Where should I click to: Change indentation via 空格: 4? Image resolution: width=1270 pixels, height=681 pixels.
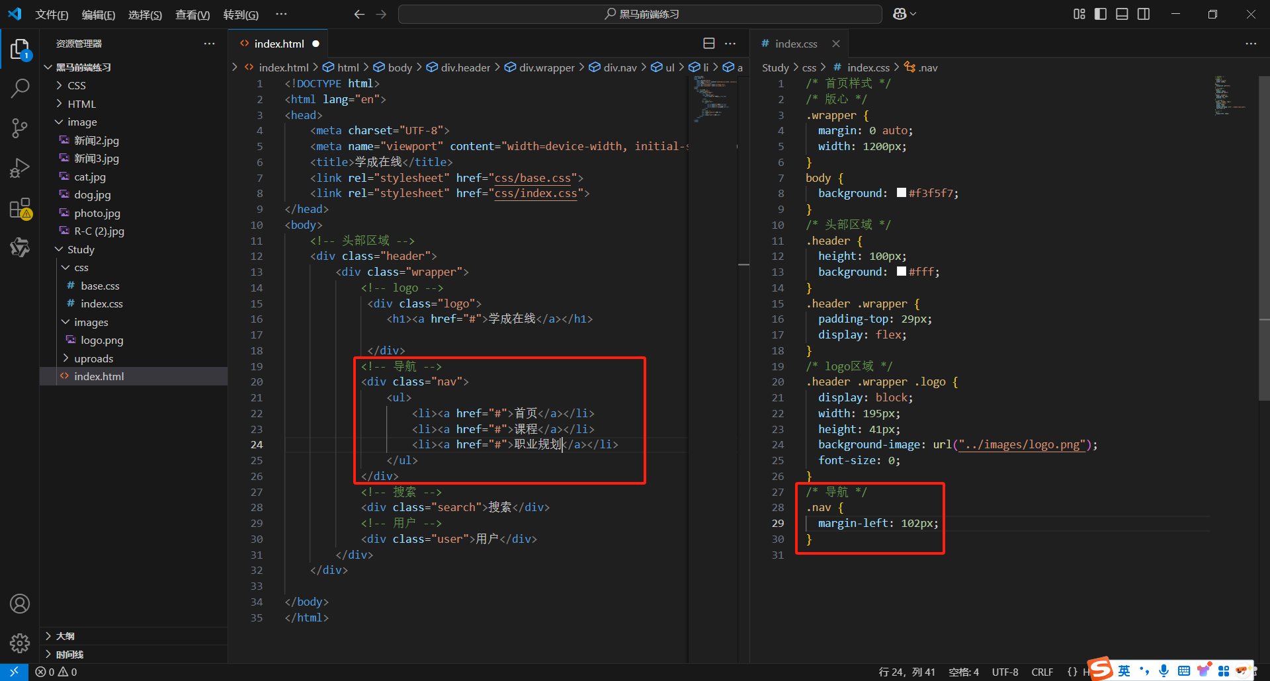coord(964,672)
